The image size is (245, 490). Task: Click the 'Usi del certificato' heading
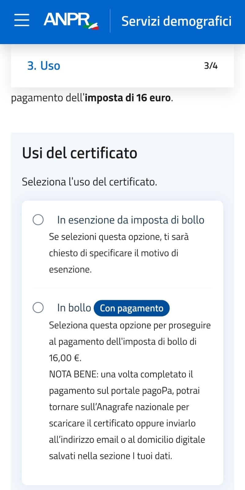(x=79, y=153)
